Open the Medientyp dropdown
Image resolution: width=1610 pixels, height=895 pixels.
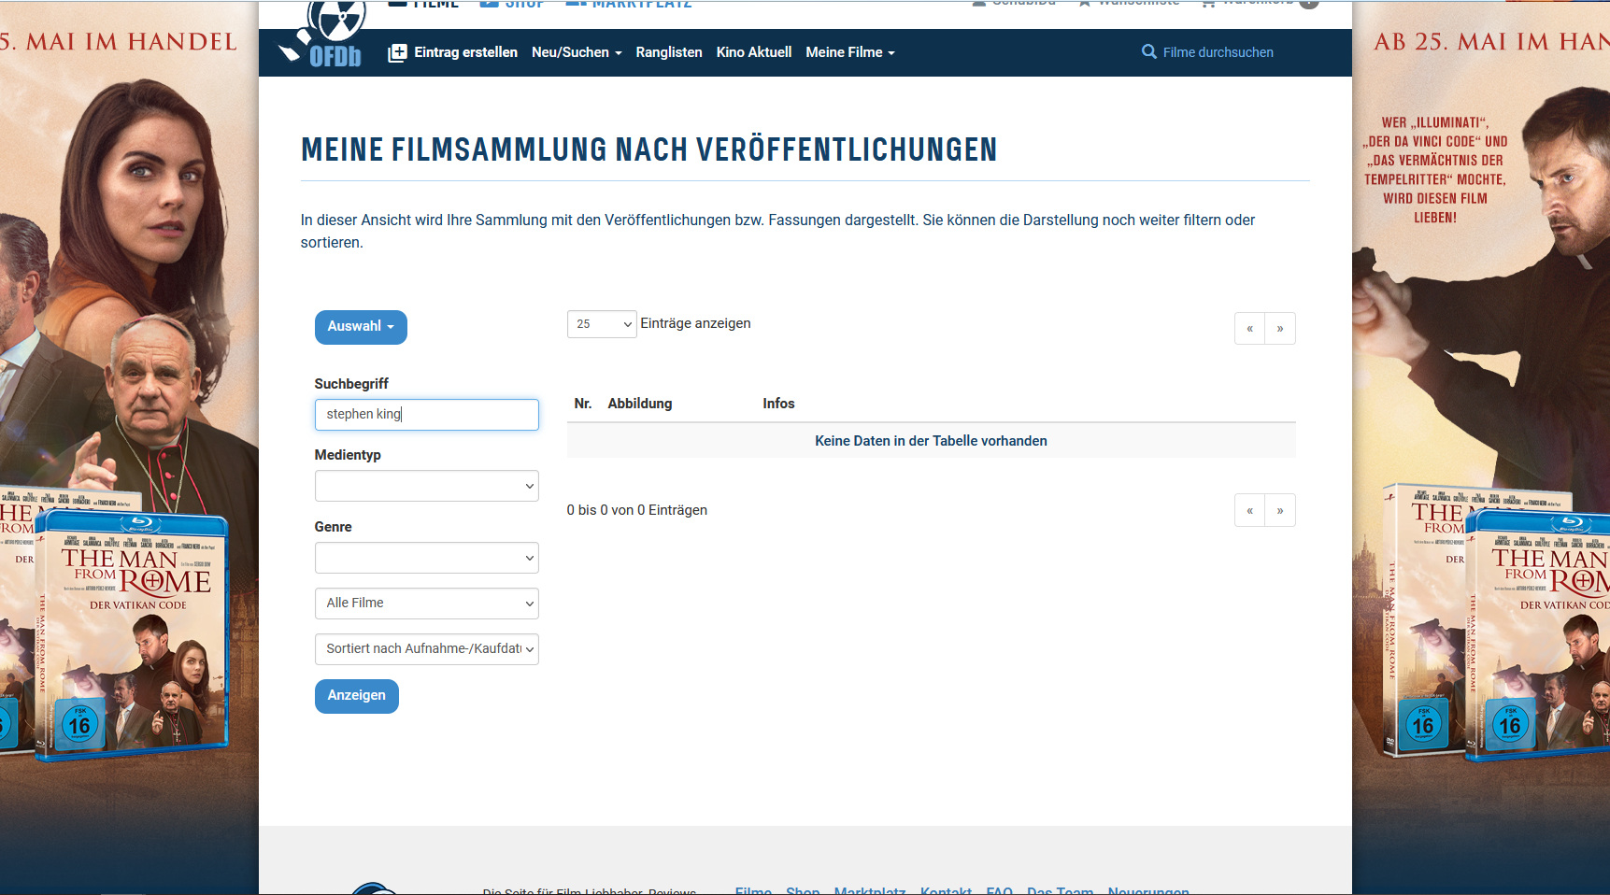coord(426,486)
